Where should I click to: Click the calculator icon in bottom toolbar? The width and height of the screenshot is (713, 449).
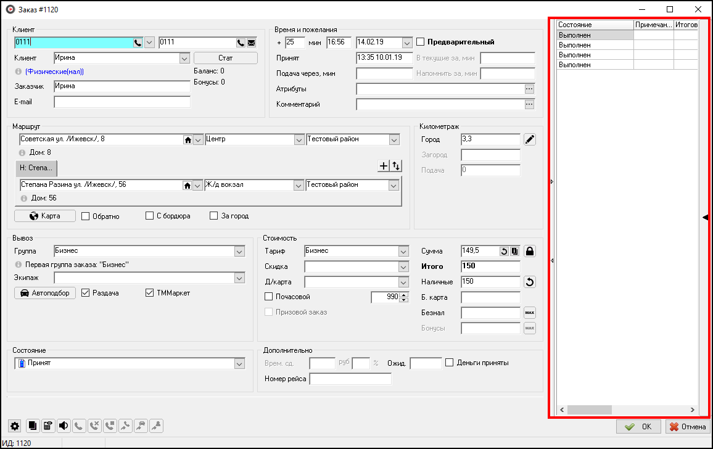(48, 426)
